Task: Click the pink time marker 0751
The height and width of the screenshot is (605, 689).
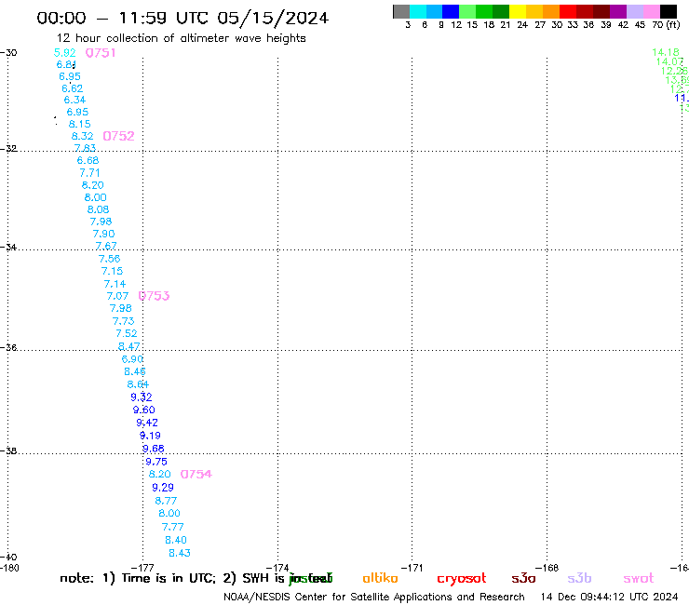Action: (x=101, y=53)
